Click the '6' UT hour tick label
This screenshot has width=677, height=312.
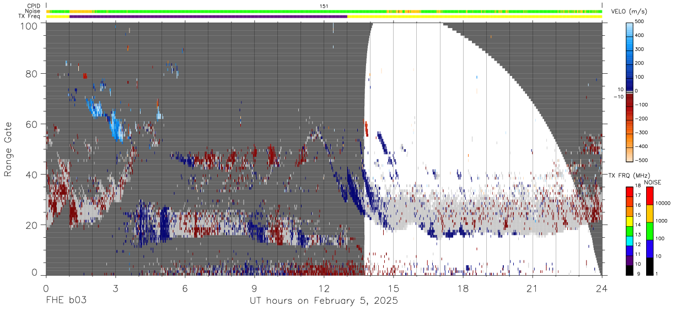tap(185, 288)
